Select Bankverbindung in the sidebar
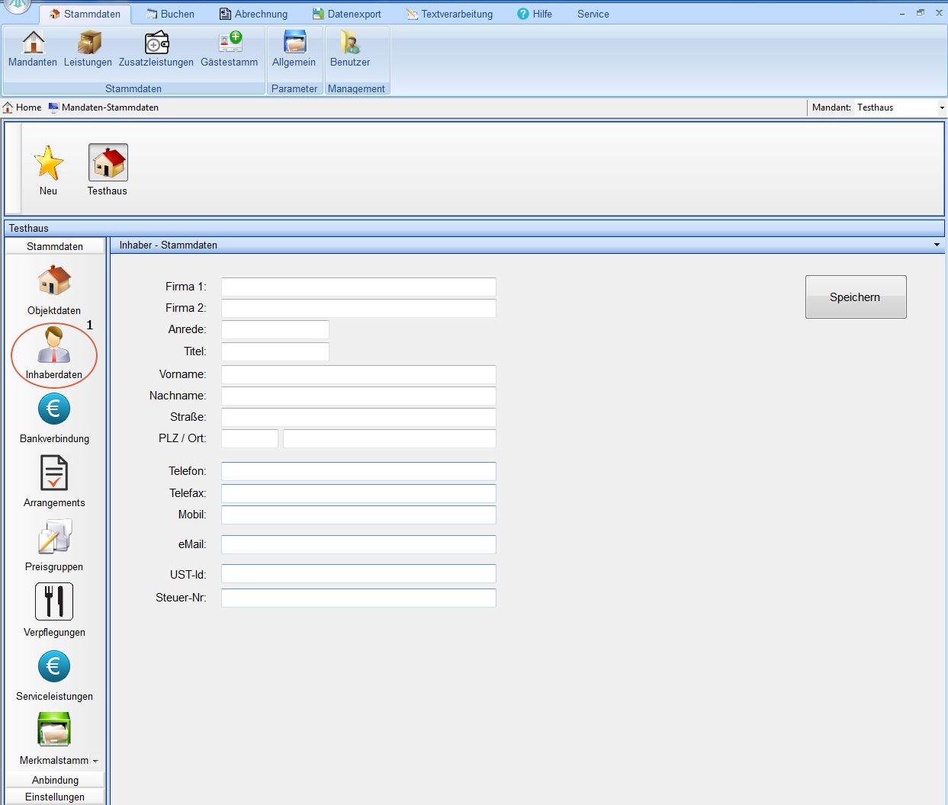Viewport: 948px width, 805px height. 54,418
